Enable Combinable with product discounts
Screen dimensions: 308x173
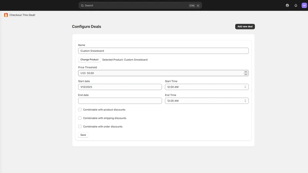pyautogui.click(x=80, y=110)
